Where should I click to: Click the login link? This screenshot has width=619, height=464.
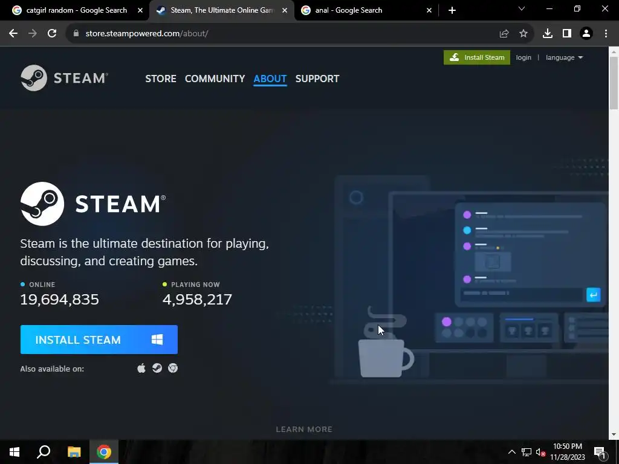[x=523, y=57]
